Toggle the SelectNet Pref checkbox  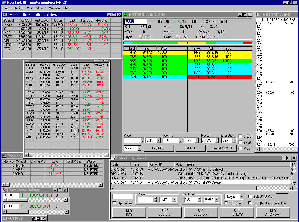point(250,197)
